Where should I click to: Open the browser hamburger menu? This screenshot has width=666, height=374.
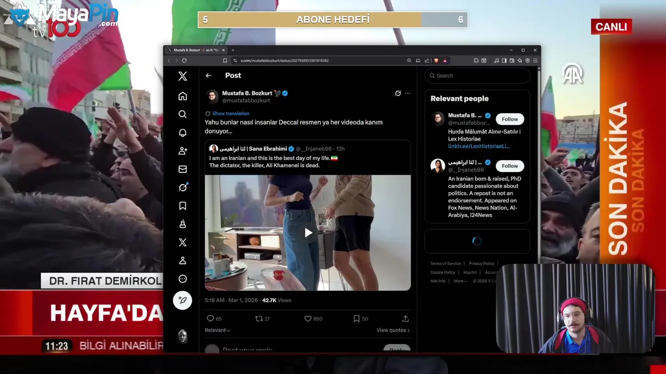(x=535, y=60)
